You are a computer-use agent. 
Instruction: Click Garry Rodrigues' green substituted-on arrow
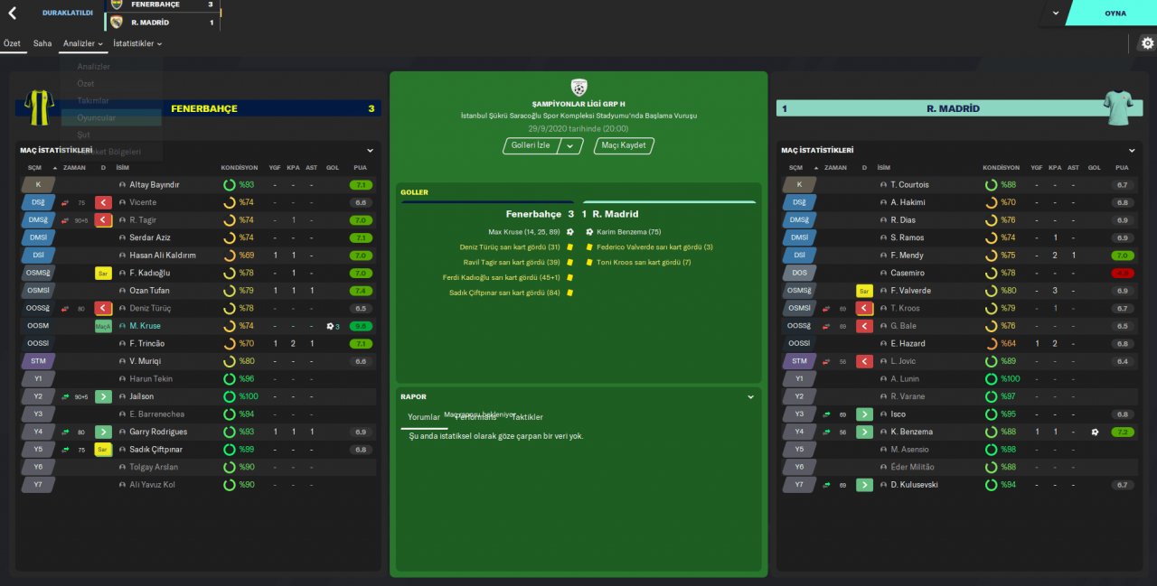103,432
